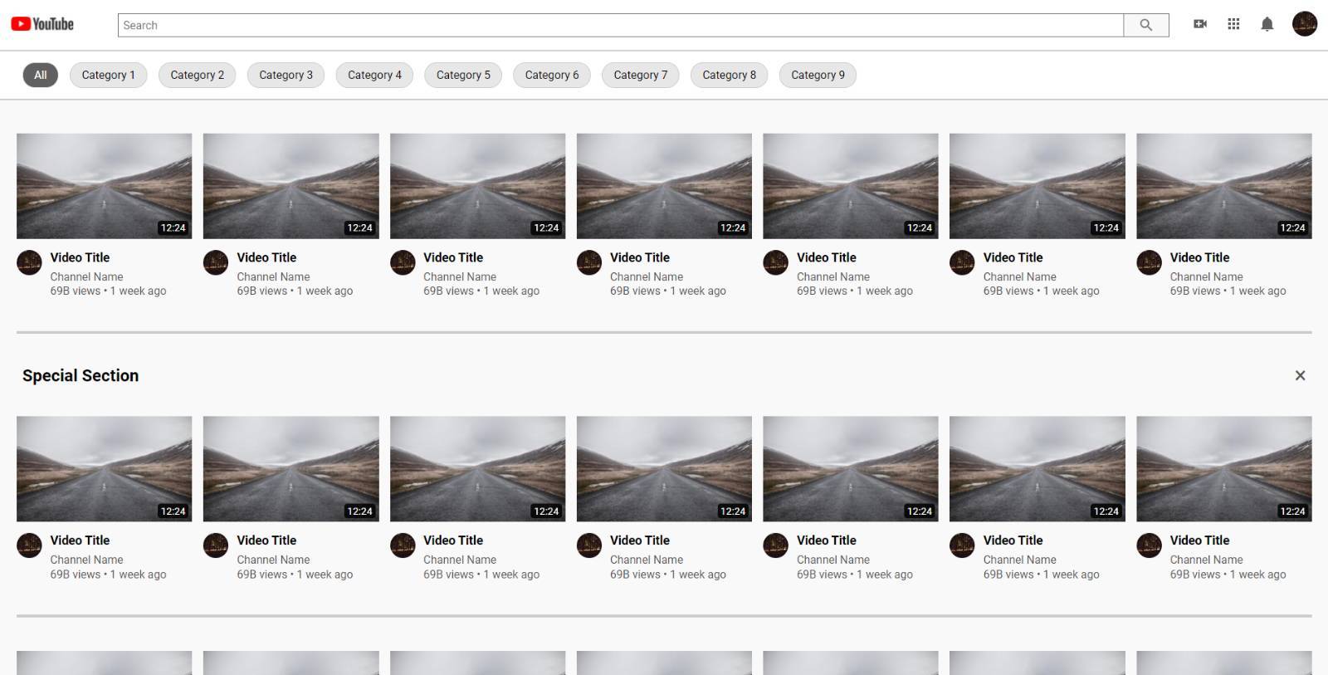
Task: Choose the Category 5 filter chip
Action: pos(463,75)
